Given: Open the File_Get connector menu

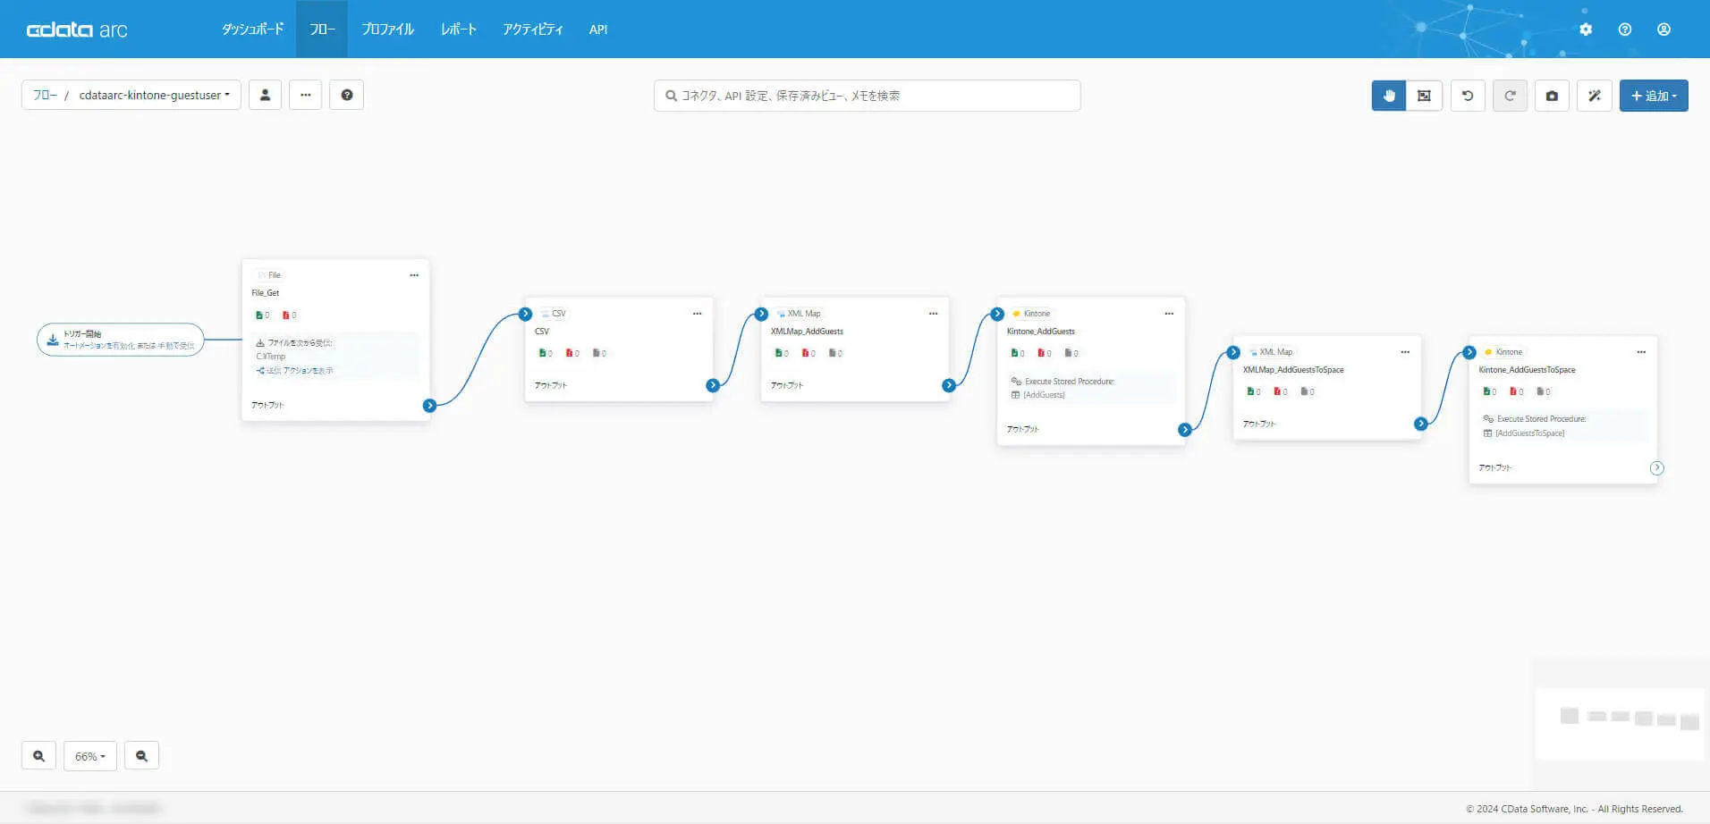Looking at the screenshot, I should [414, 275].
